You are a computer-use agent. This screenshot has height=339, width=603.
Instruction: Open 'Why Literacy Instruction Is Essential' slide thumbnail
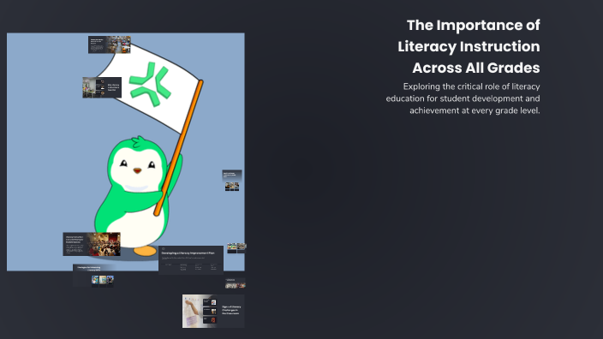[102, 87]
